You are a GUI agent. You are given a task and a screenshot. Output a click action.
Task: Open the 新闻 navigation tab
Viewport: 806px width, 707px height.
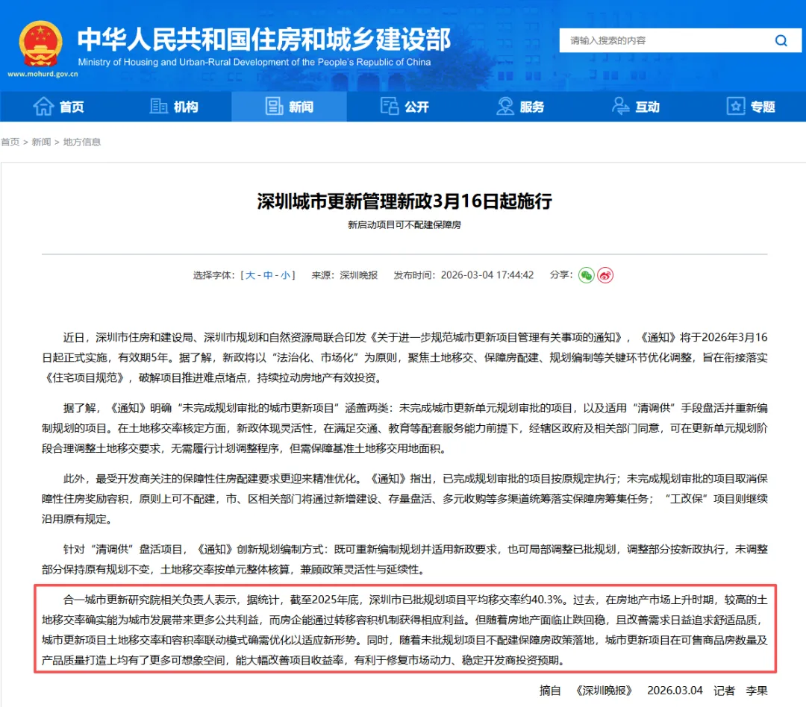pos(289,107)
